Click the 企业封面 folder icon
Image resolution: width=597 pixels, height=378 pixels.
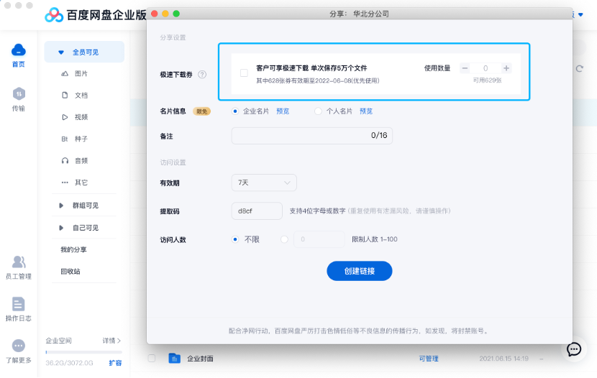(174, 358)
